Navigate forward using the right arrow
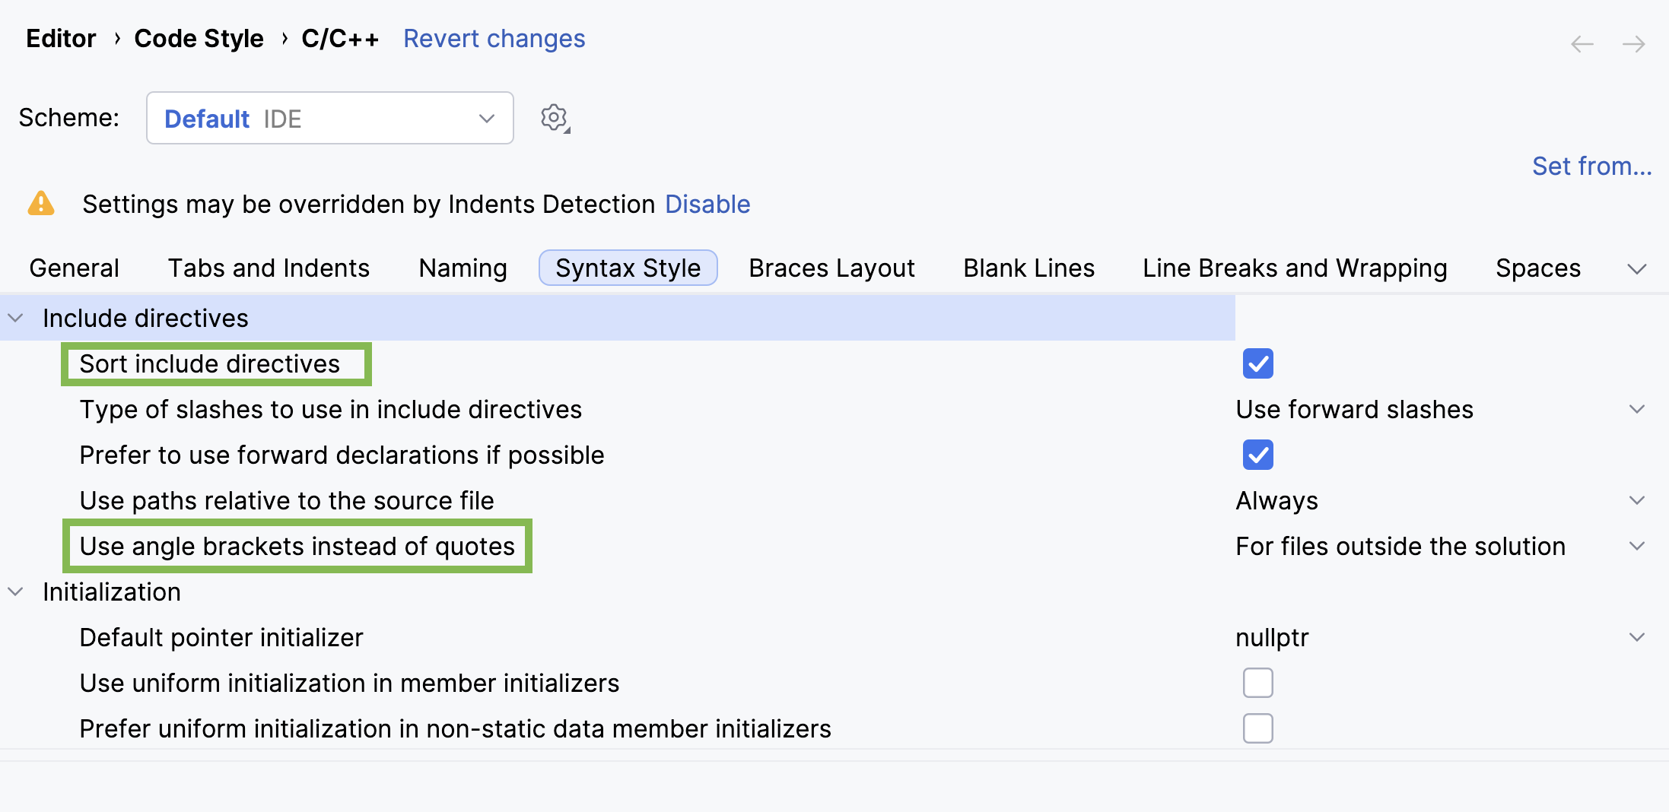This screenshot has width=1669, height=812. [x=1633, y=43]
